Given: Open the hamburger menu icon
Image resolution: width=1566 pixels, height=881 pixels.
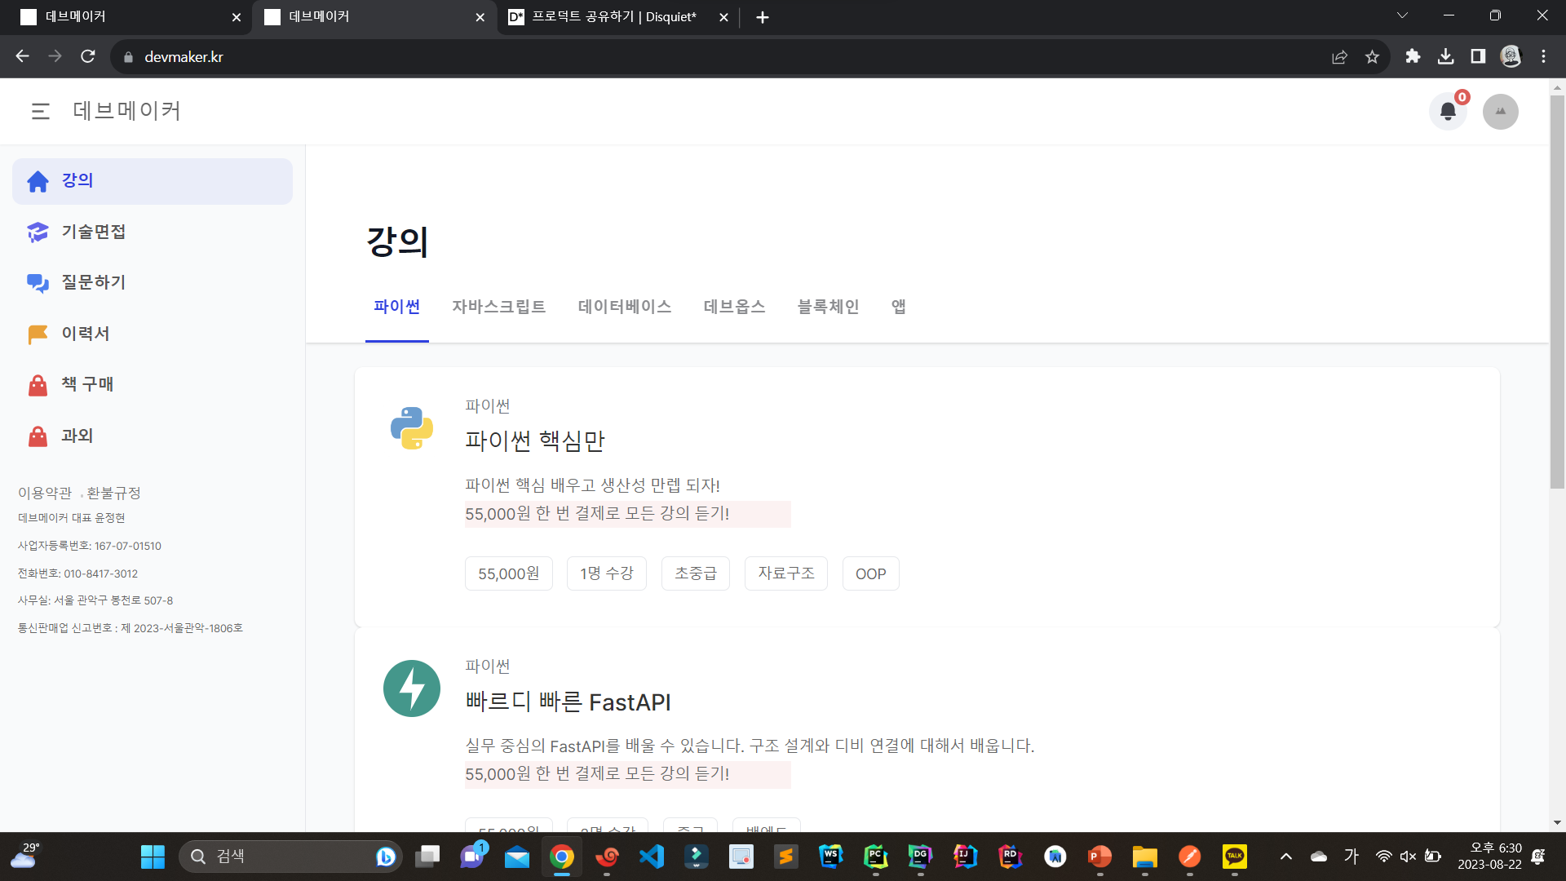Looking at the screenshot, I should (x=40, y=111).
